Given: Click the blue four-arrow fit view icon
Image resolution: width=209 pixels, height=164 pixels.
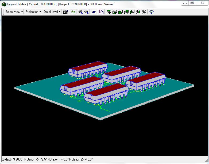Looking at the screenshot, I should pyautogui.click(x=152, y=12).
